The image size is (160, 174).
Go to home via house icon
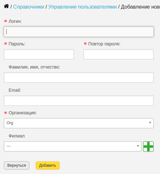6,6
